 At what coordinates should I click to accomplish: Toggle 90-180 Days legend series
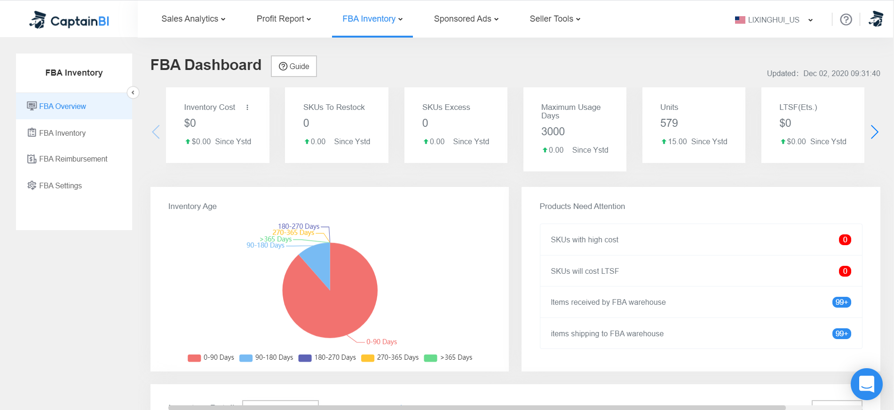tap(266, 358)
